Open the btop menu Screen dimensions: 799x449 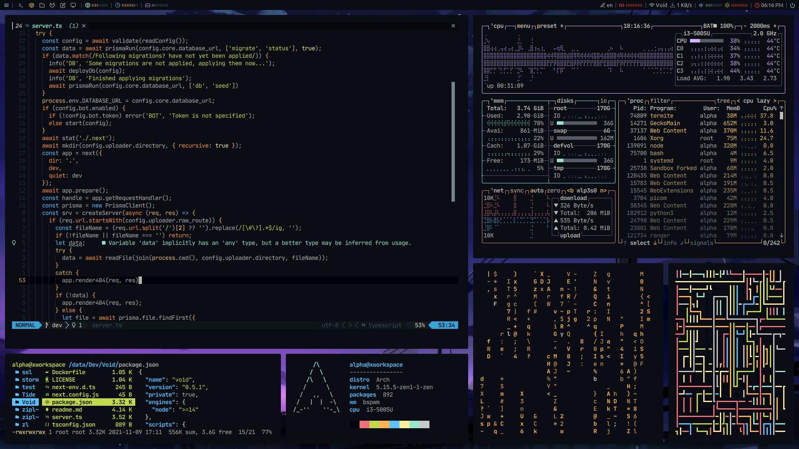click(x=523, y=26)
